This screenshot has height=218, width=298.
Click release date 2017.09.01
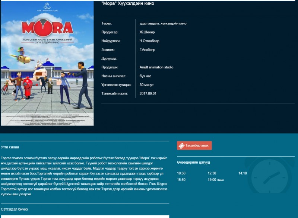coord(148,93)
